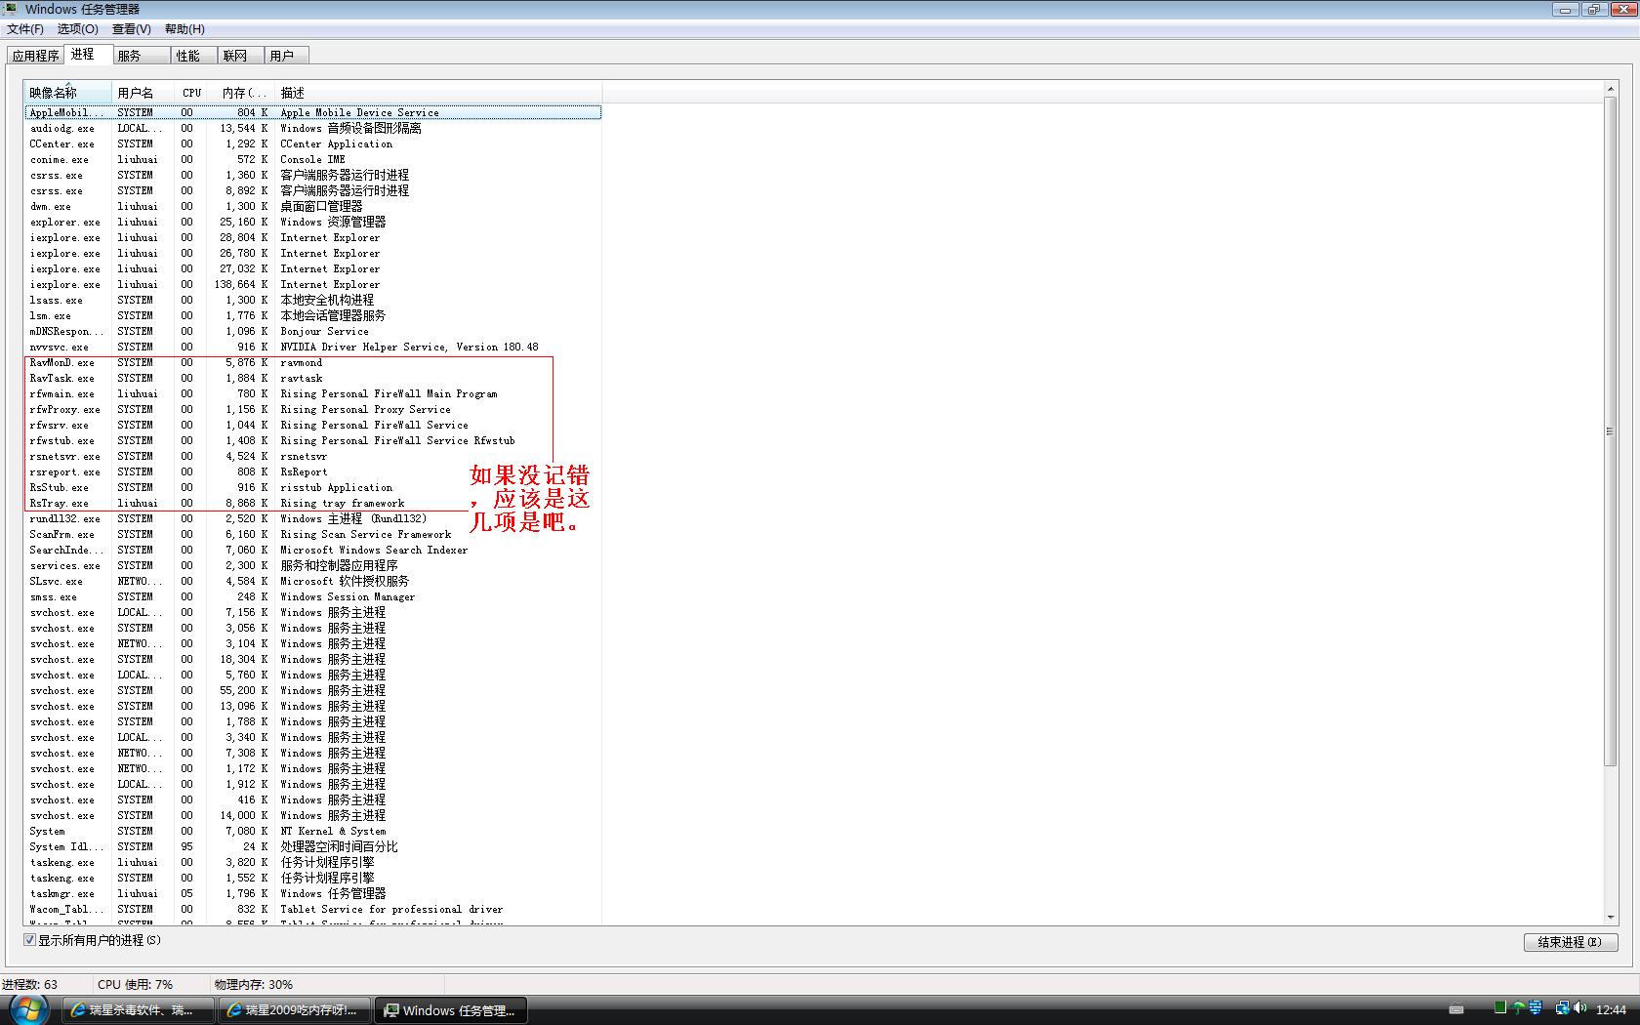Click the green CPU meter tray icon
Viewport: 1640px width, 1025px height.
(1500, 1008)
